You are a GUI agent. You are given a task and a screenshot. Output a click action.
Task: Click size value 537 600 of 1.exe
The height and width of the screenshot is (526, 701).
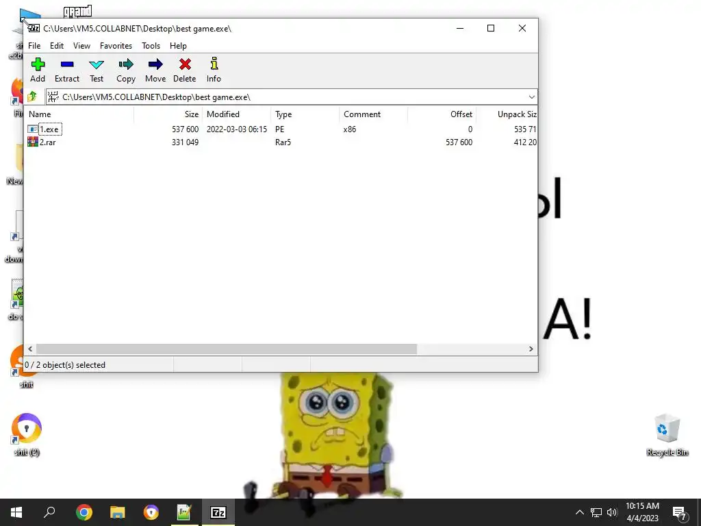click(x=185, y=129)
